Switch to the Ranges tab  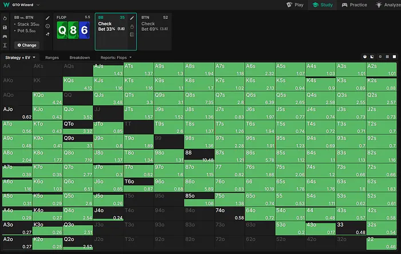[x=52, y=58]
